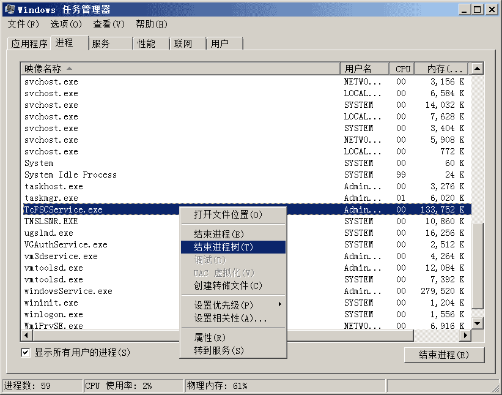502x395 pixels.
Task: Sort by 映像名称 column header
Action: click(x=180, y=69)
